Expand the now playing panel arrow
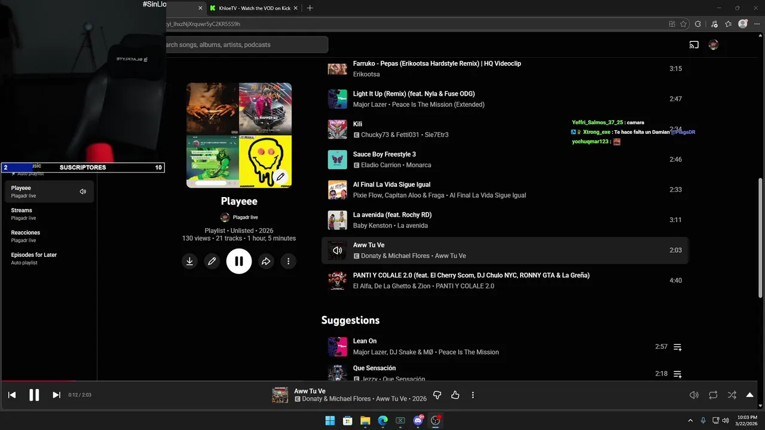 click(749, 395)
